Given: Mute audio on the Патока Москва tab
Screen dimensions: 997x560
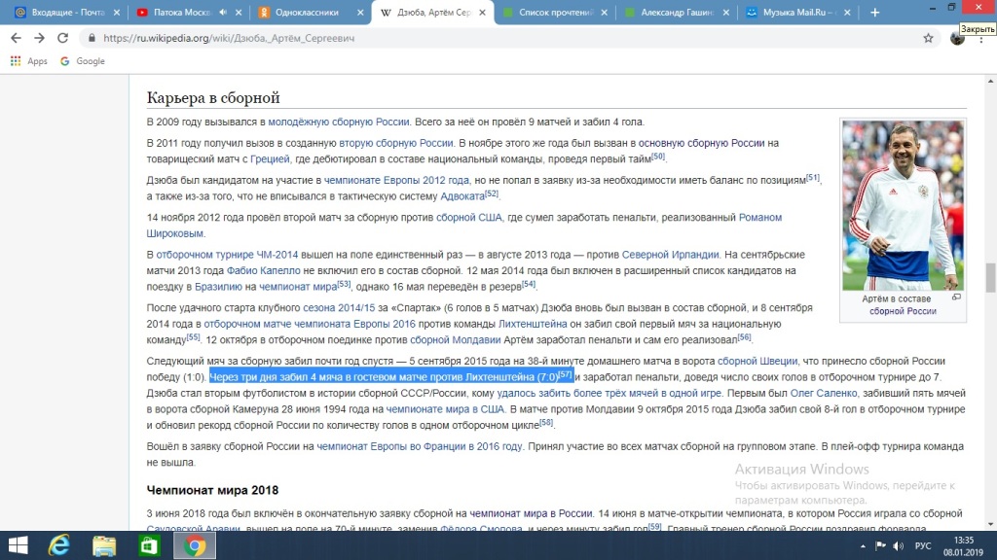Looking at the screenshot, I should click(223, 12).
